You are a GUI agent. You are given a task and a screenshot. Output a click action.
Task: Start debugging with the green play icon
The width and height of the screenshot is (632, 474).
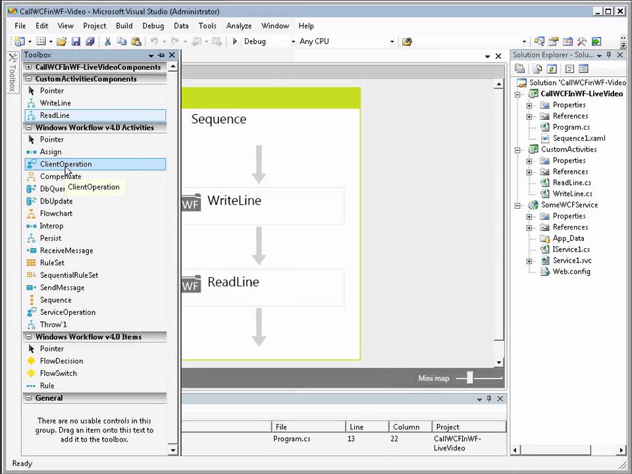click(235, 41)
